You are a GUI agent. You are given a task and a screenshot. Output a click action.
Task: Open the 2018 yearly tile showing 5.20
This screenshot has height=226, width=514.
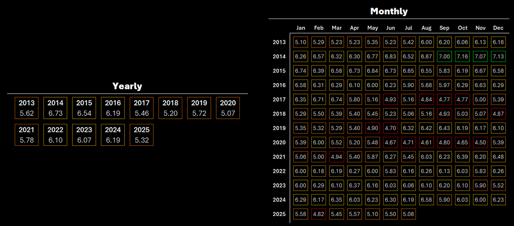170,108
